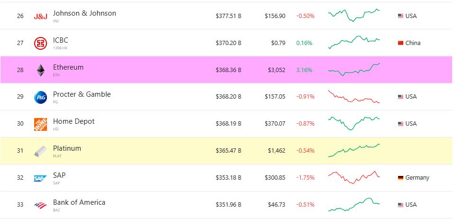Click the Home Depot price trend chart
Viewport: 455px width, 219px height.
(x=354, y=123)
